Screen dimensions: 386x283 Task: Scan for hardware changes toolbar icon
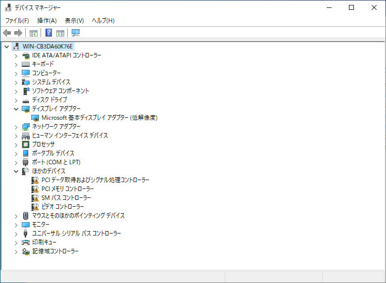(75, 33)
